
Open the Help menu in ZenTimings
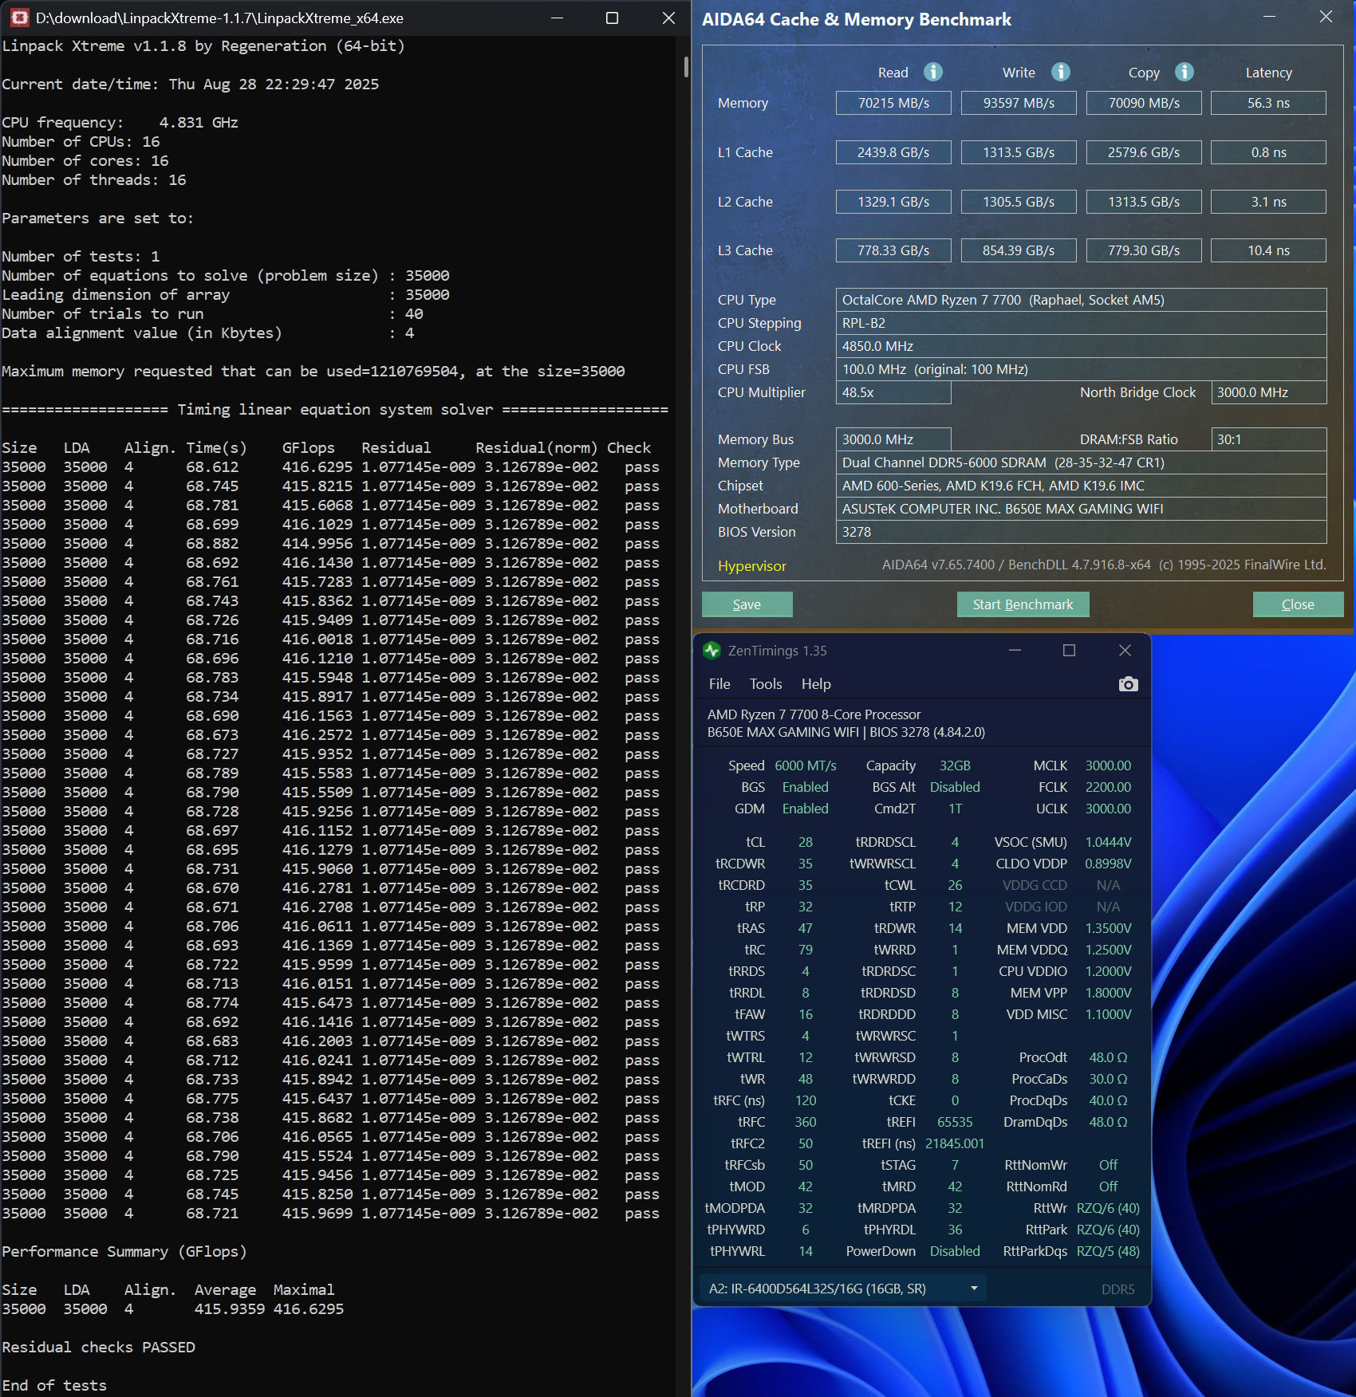pos(815,684)
